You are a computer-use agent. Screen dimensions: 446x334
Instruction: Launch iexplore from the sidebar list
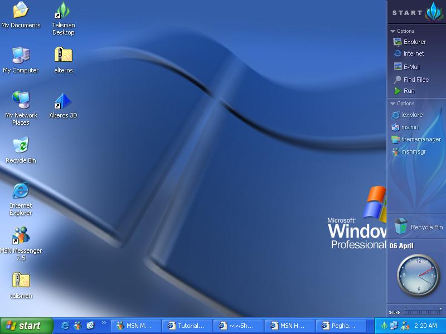click(407, 115)
